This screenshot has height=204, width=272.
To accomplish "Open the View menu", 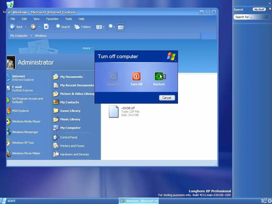I will tap(36, 19).
